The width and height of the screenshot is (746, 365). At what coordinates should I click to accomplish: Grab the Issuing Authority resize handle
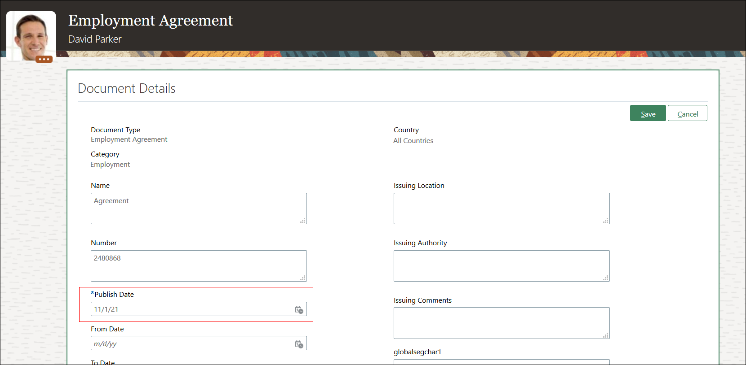pos(606,278)
